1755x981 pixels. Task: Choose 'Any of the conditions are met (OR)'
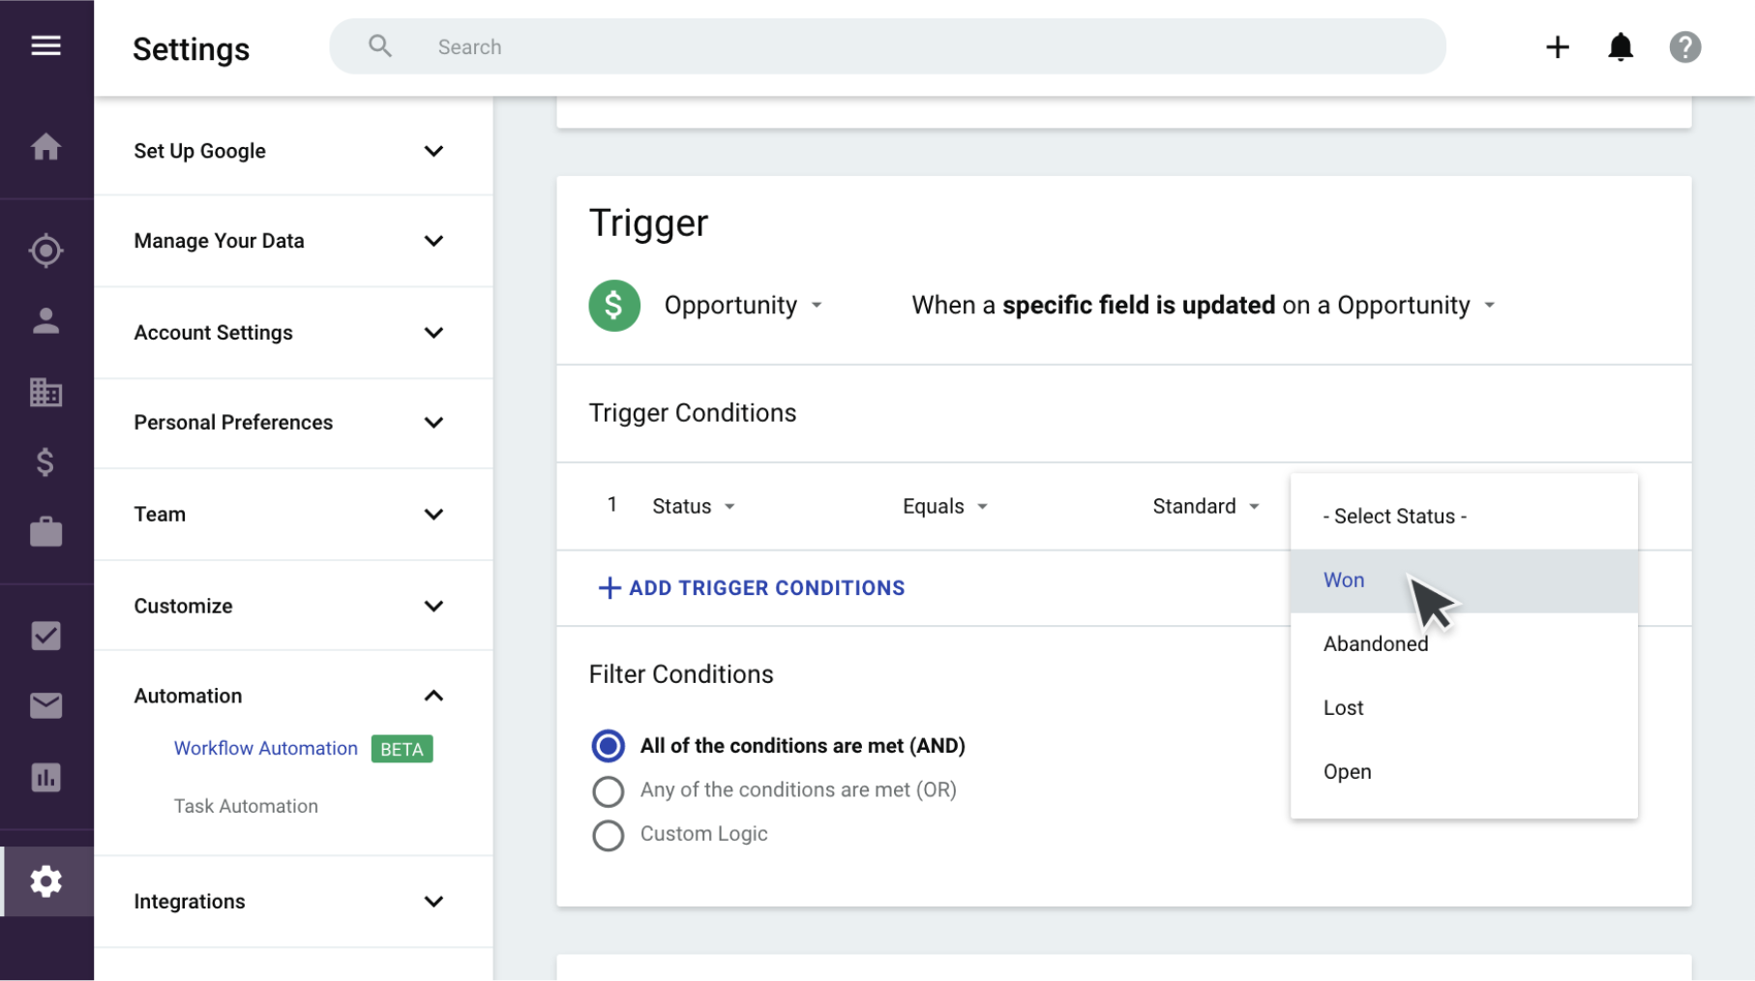coord(608,790)
